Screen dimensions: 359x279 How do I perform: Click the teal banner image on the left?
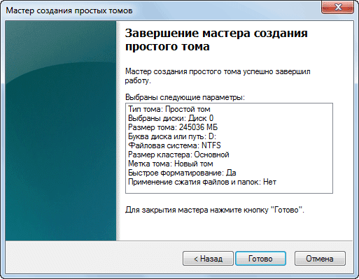point(61,131)
